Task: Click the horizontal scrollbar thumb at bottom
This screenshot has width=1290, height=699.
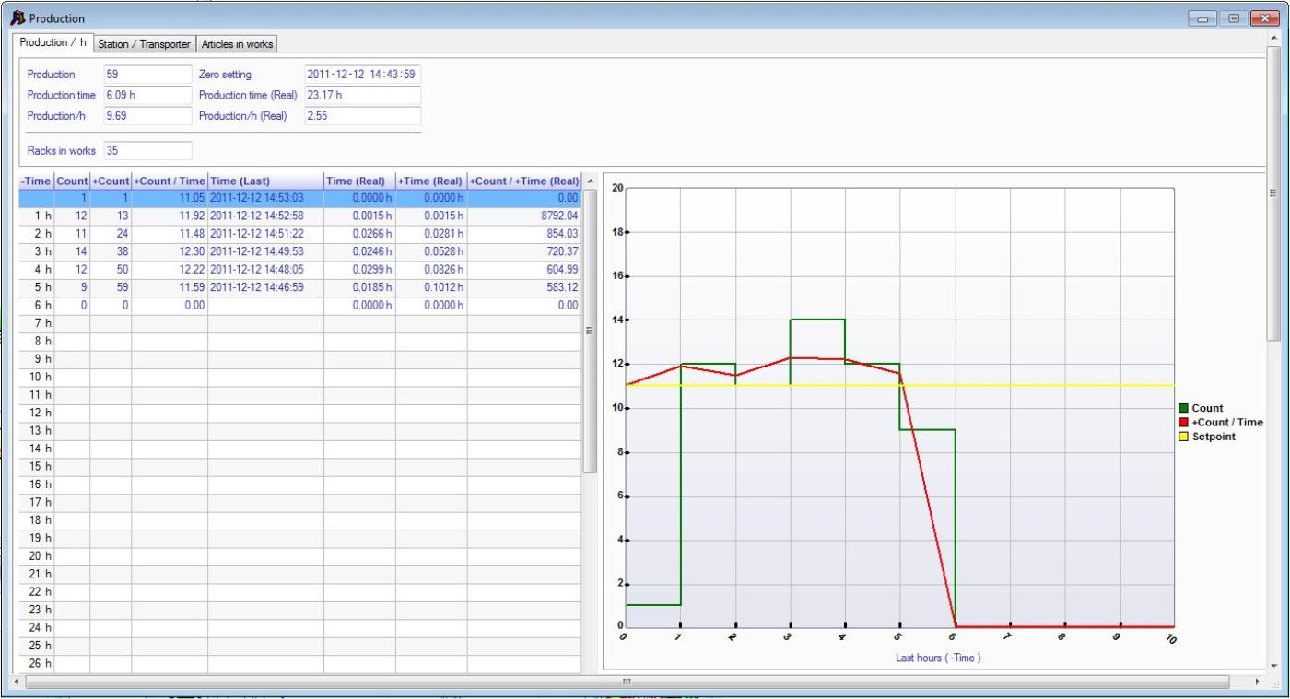Action: coord(627,682)
